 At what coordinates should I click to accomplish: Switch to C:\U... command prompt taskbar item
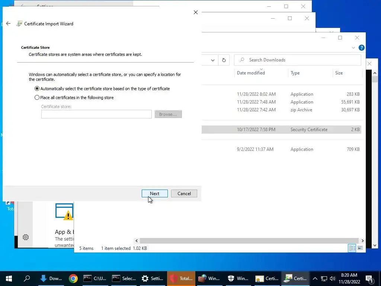point(95,279)
